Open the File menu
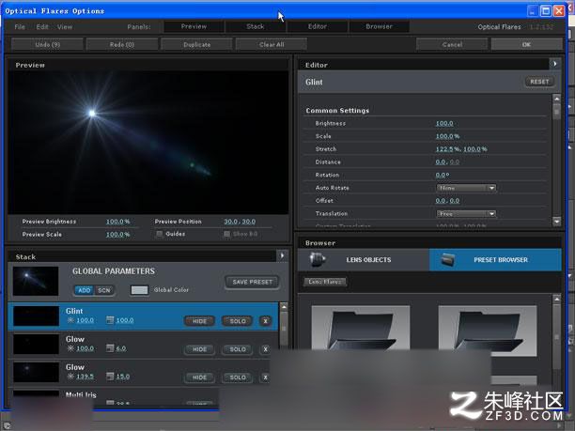The image size is (575, 431). coord(20,26)
